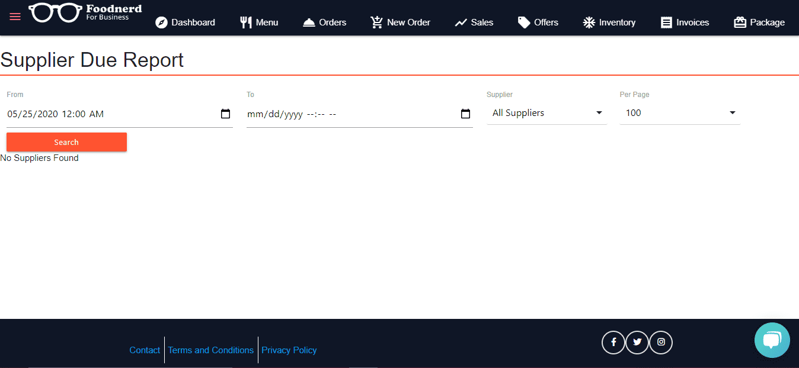Open the Terms and Conditions link
Viewport: 799px width, 368px height.
[210, 350]
